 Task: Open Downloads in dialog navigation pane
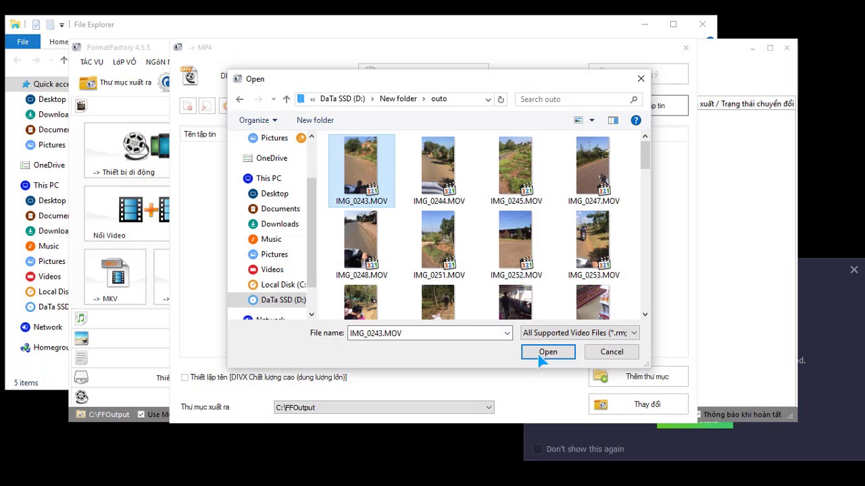tap(280, 224)
